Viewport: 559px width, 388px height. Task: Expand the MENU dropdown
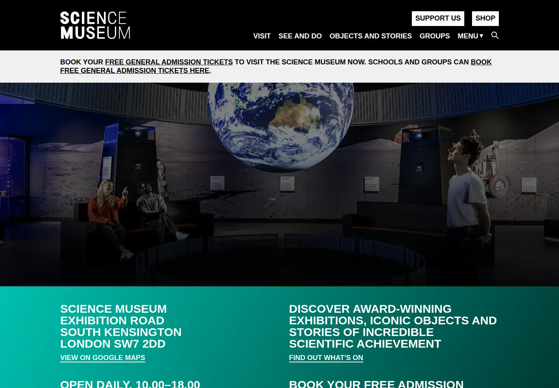click(470, 36)
